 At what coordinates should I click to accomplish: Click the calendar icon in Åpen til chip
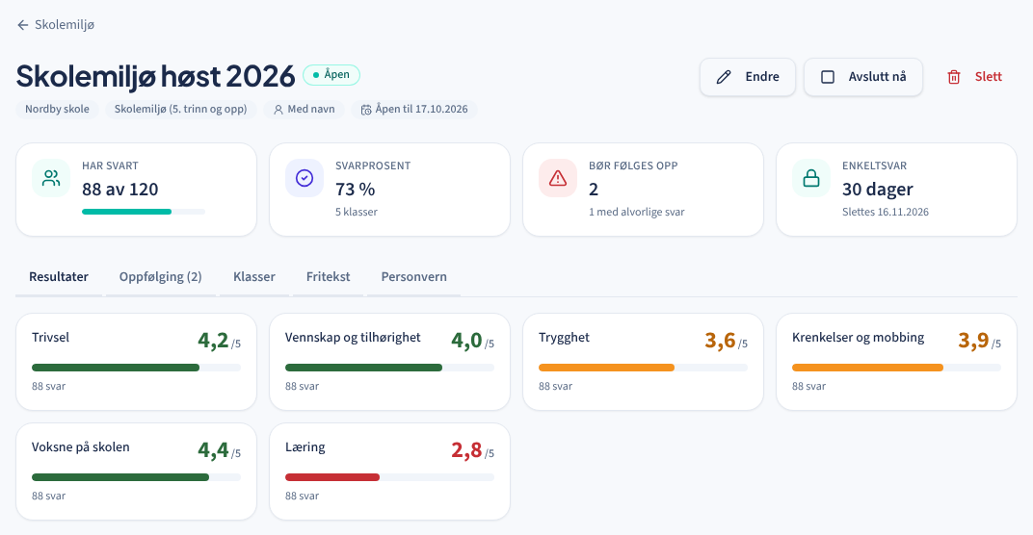tap(365, 110)
